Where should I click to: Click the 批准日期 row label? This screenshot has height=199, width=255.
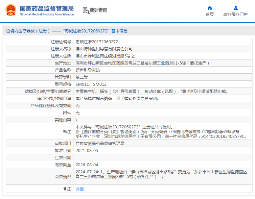pyautogui.click(x=63, y=151)
